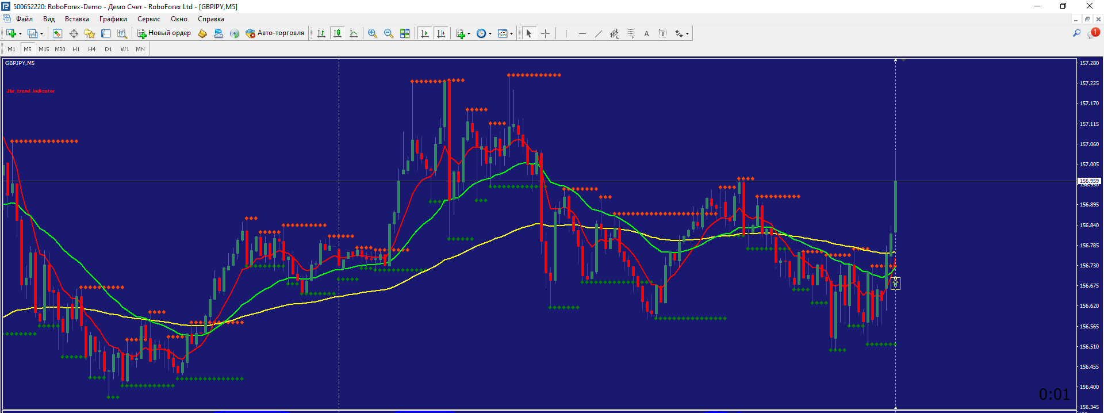1104x413 pixels.
Task: Switch chart to candlestick mode
Action: (x=338, y=33)
